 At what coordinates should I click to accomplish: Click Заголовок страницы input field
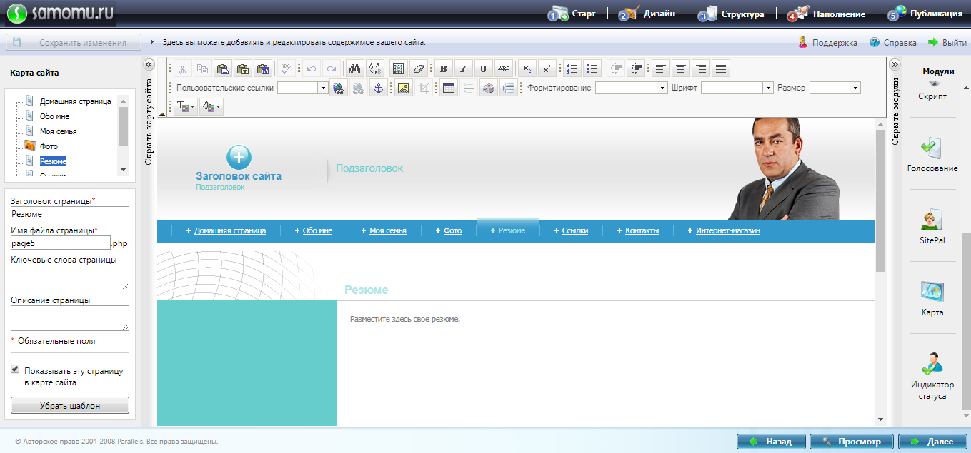(70, 213)
